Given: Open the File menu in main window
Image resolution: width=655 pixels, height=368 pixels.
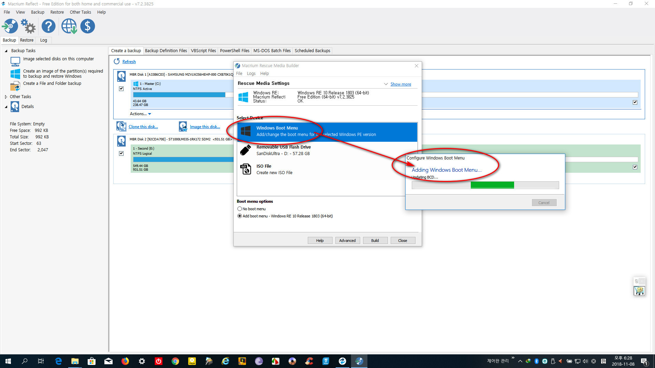Looking at the screenshot, I should 7,12.
